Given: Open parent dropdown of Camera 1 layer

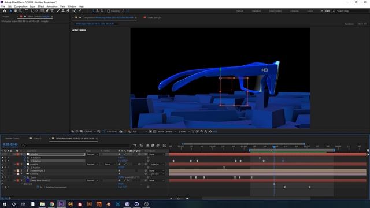Looking at the screenshot, I should [x=157, y=174].
